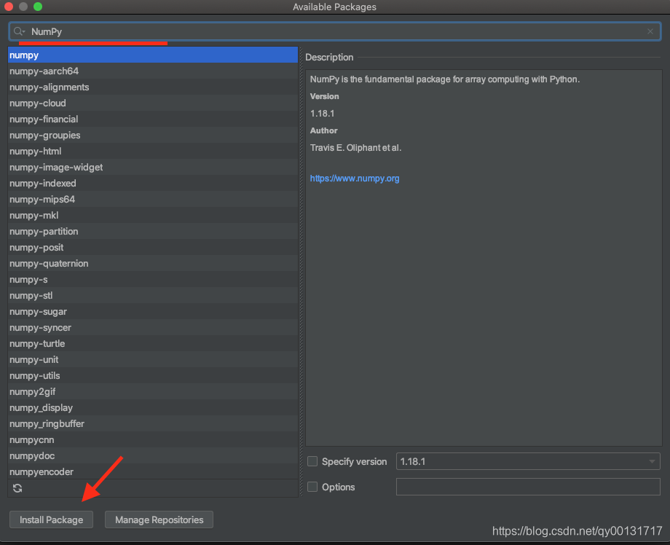Click the Options text field
The image size is (670, 545).
(x=528, y=487)
